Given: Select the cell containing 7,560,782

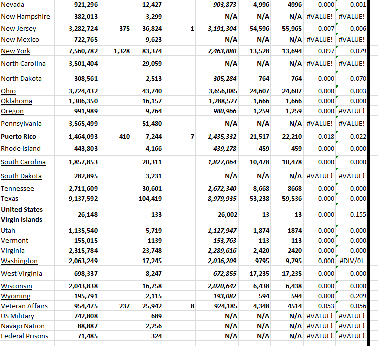Looking at the screenshot, I should coord(83,51).
